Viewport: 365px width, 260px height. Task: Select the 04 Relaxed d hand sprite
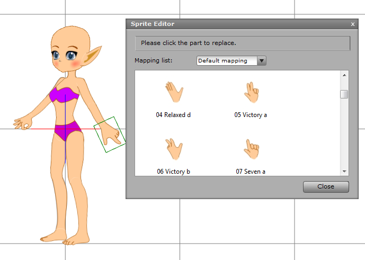click(x=173, y=93)
